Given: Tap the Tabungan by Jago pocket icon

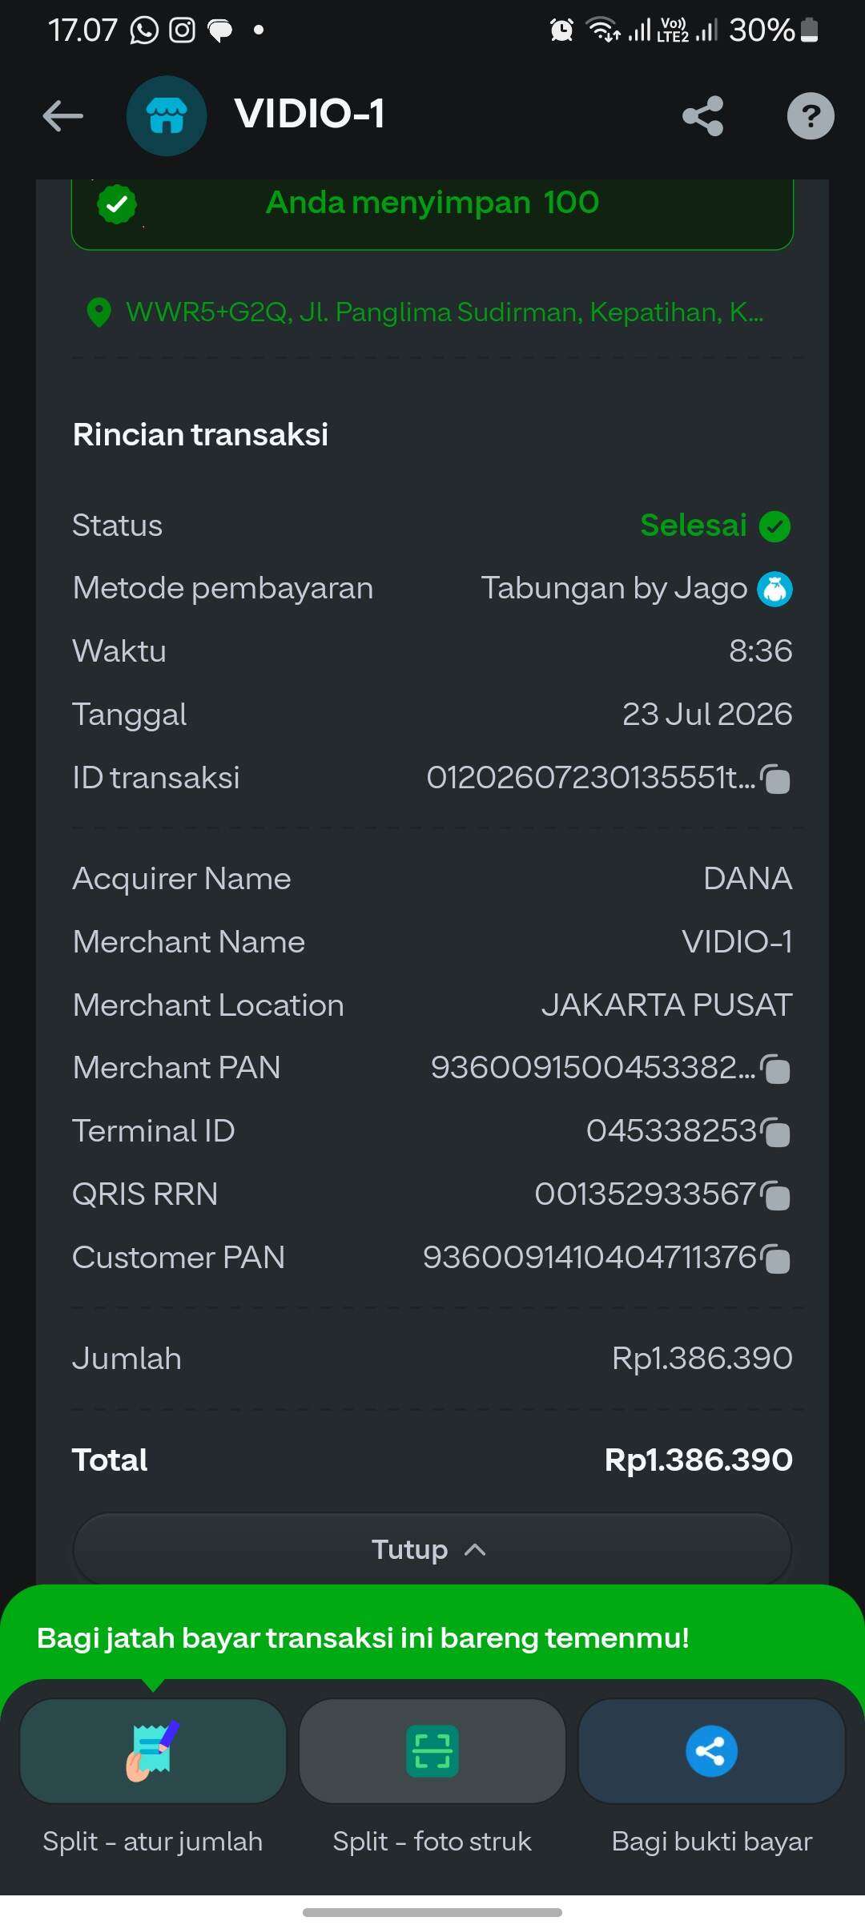Looking at the screenshot, I should [x=774, y=590].
